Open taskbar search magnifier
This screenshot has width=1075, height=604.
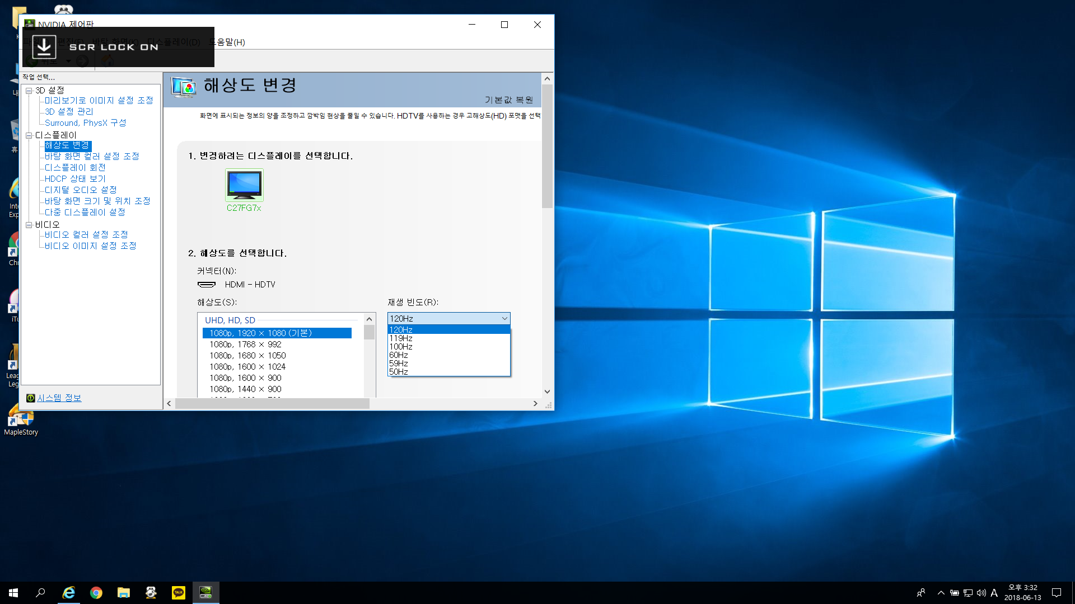tap(40, 593)
